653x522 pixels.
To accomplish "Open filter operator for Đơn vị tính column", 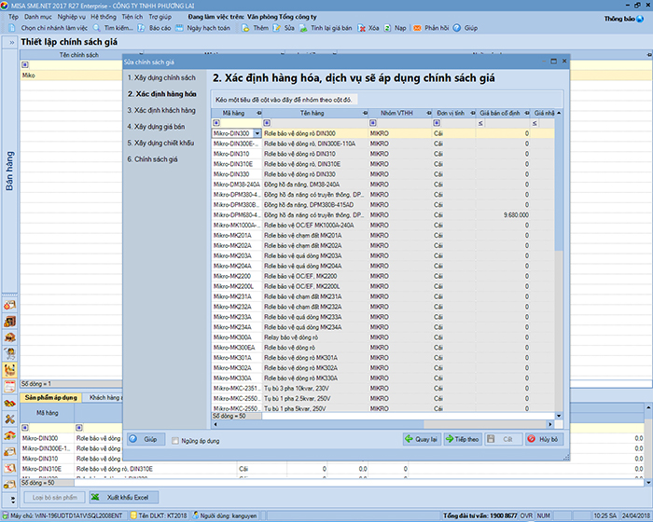I will pyautogui.click(x=437, y=123).
